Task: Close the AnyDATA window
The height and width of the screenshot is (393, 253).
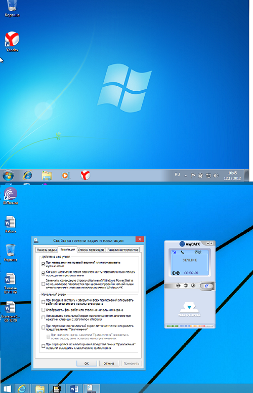Action: coord(211,243)
